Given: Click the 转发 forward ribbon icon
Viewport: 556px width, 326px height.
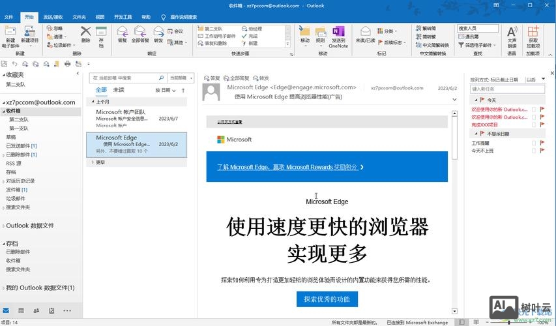Looking at the screenshot, I should 158,31.
